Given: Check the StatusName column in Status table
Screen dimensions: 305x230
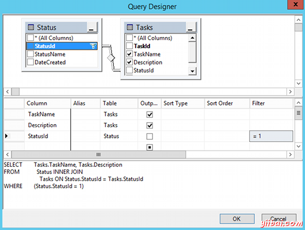Looking at the screenshot, I should [30, 54].
